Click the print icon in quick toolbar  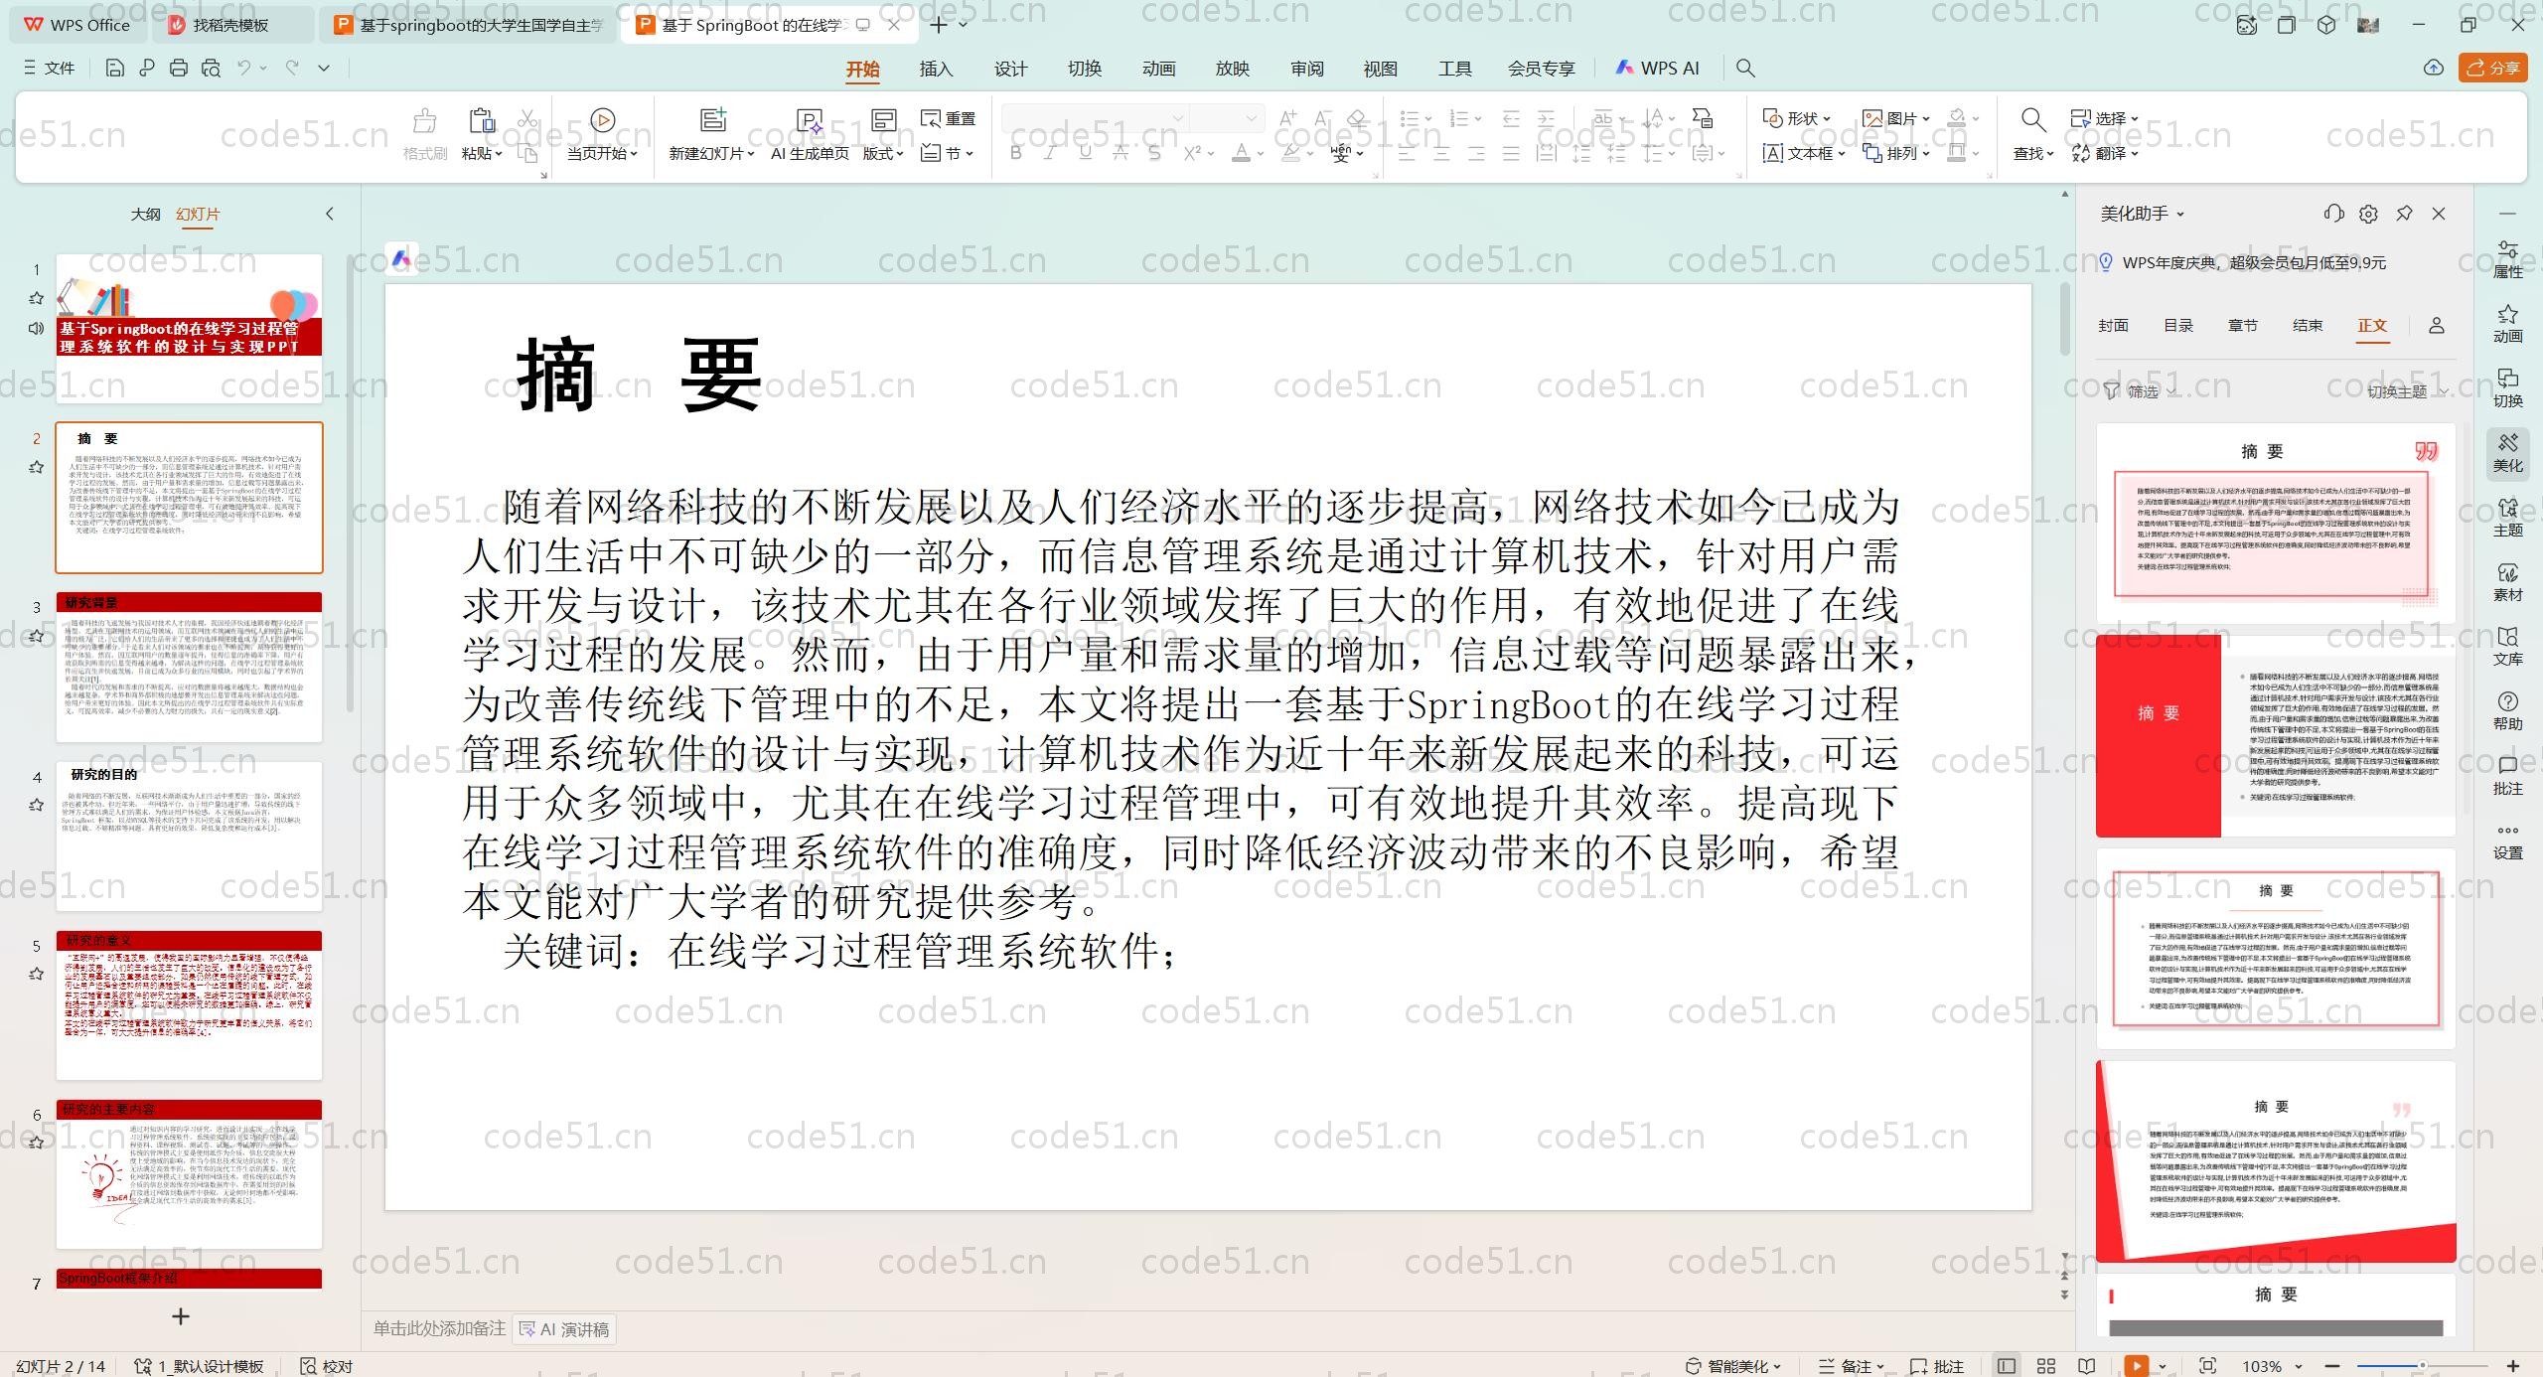coord(179,69)
